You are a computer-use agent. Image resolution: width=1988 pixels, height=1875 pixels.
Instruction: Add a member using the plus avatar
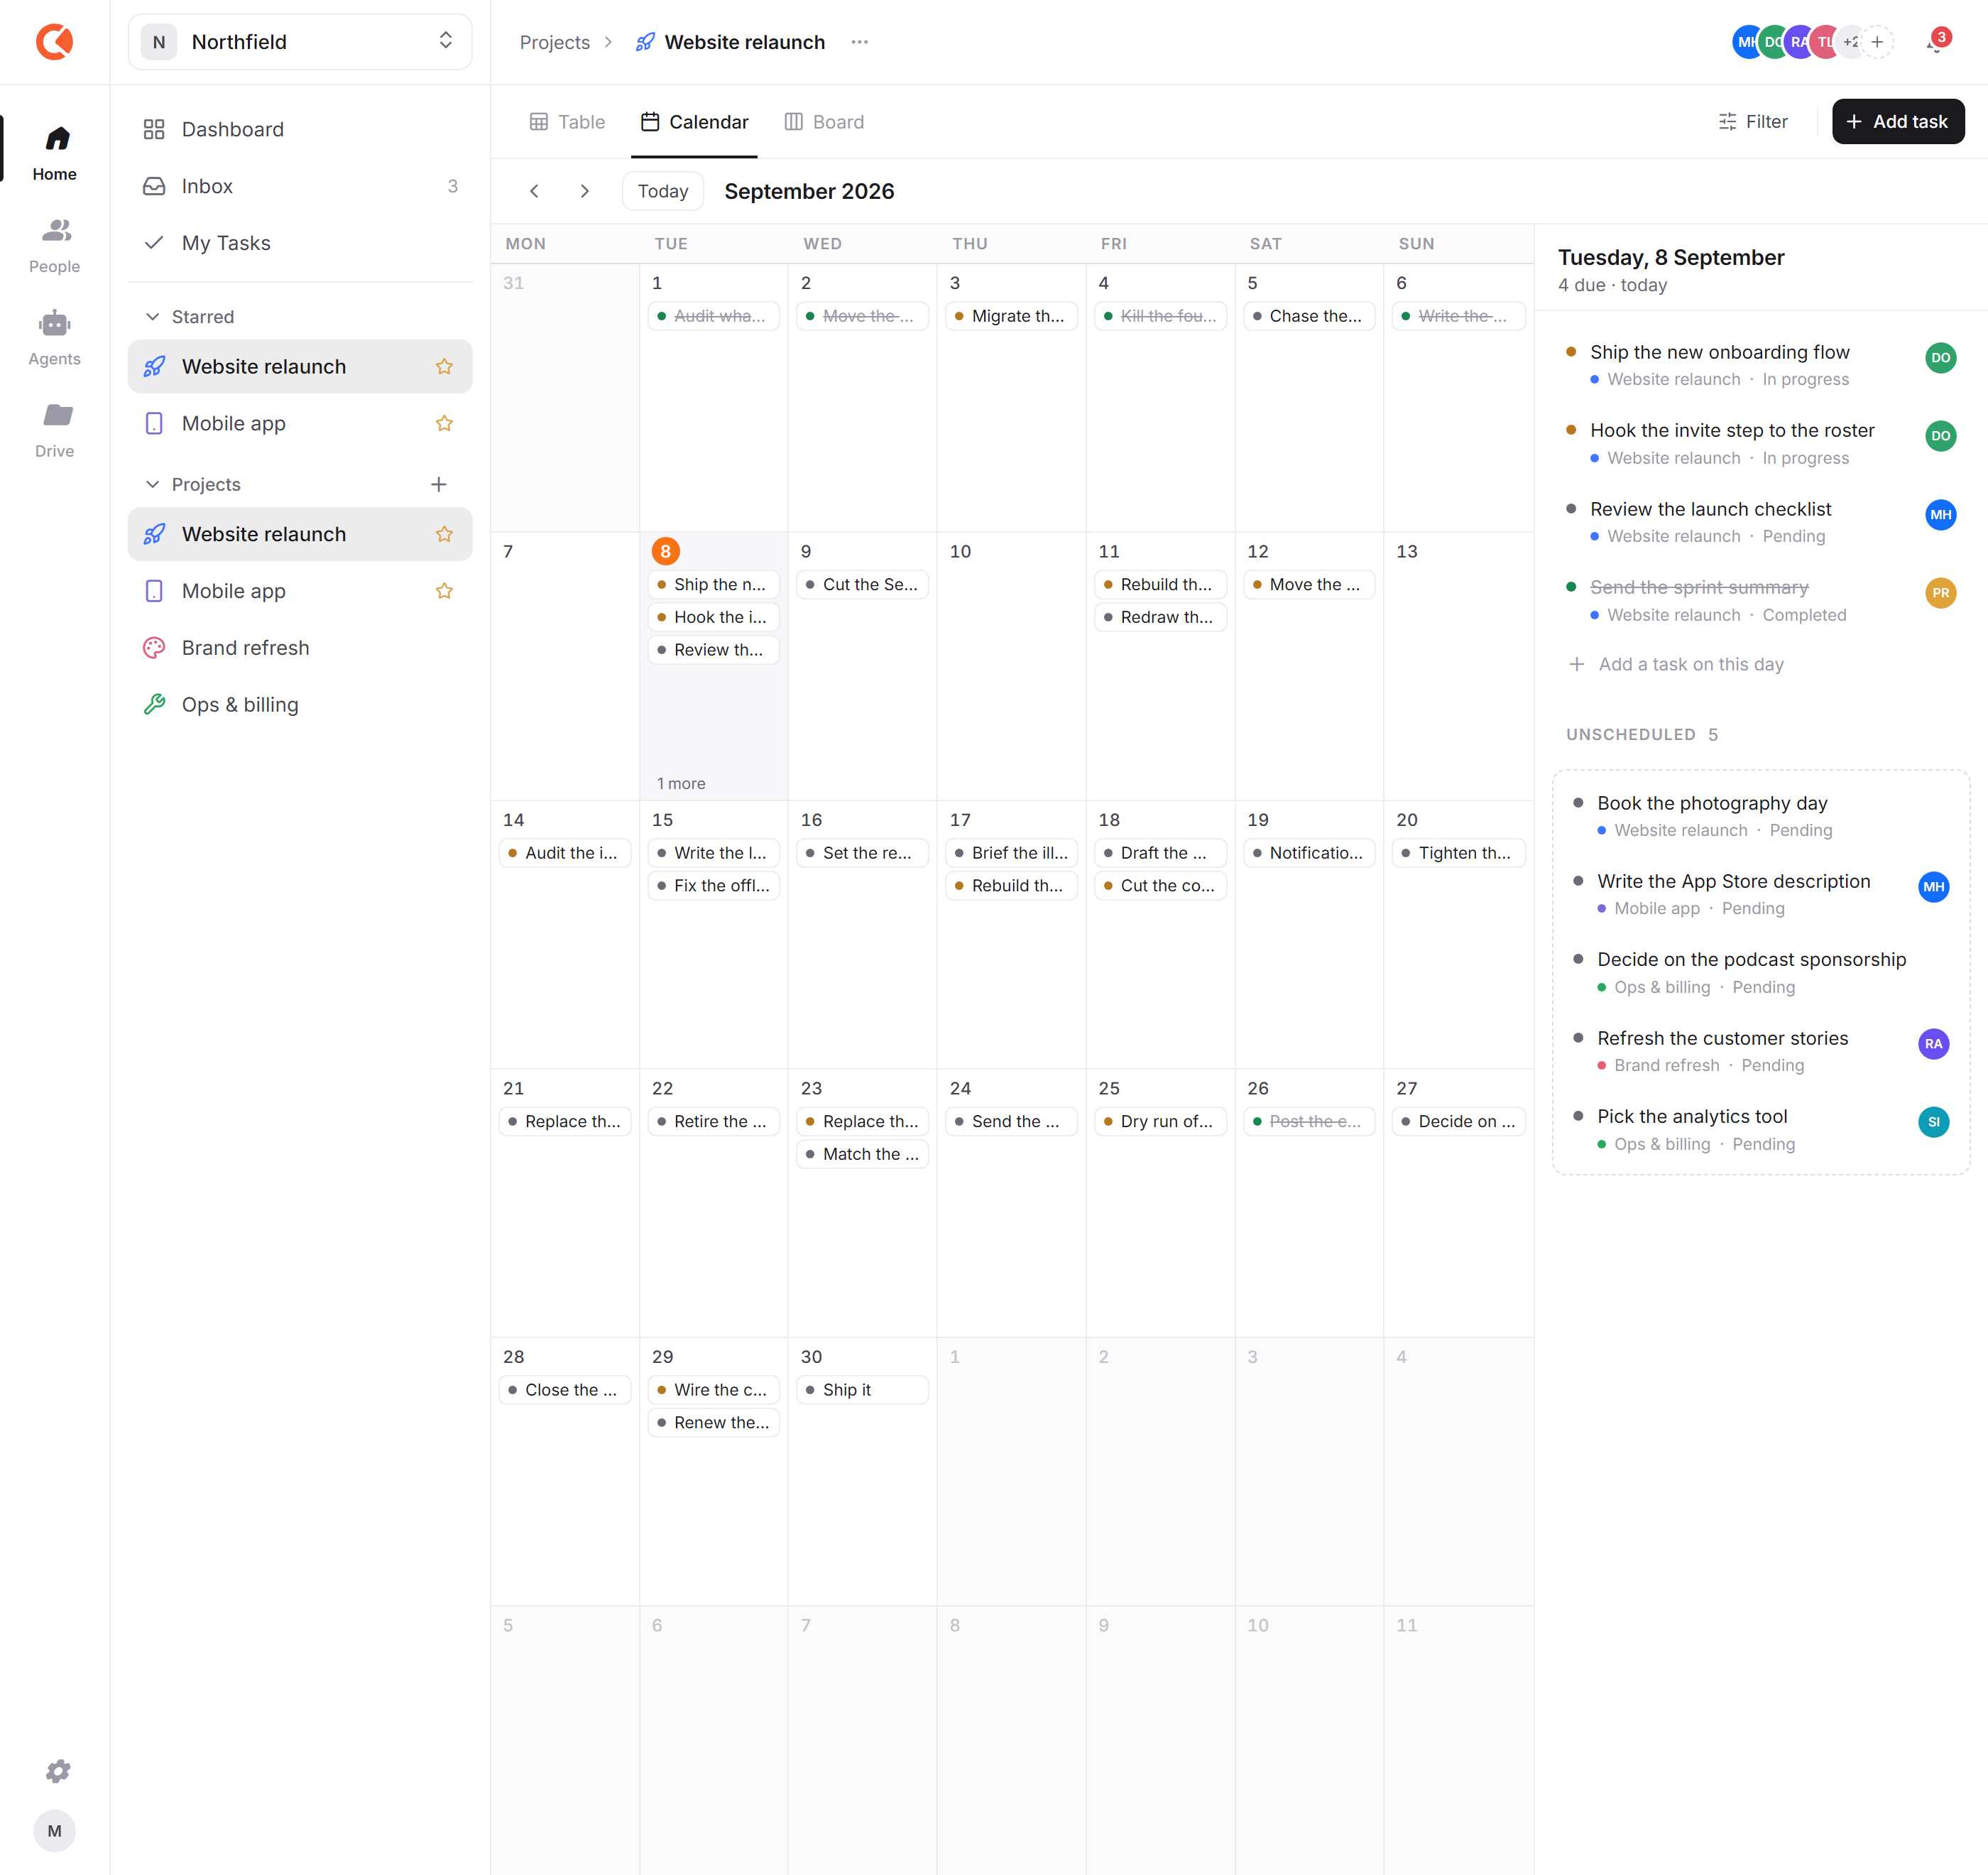(1877, 42)
